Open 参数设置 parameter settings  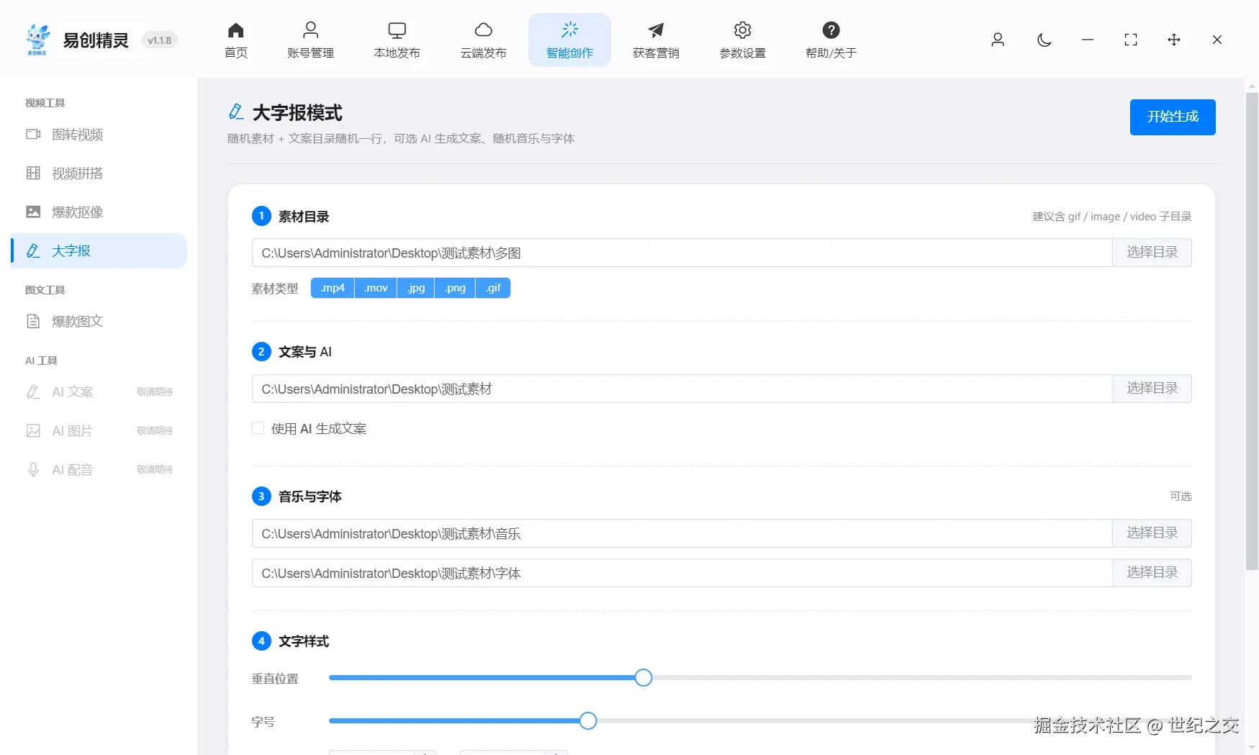click(741, 40)
